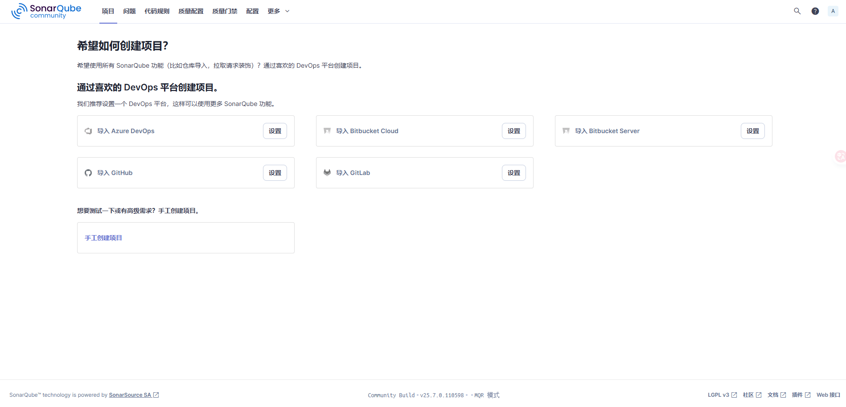Open the 问题 menu item
846x407 pixels.
click(x=129, y=11)
